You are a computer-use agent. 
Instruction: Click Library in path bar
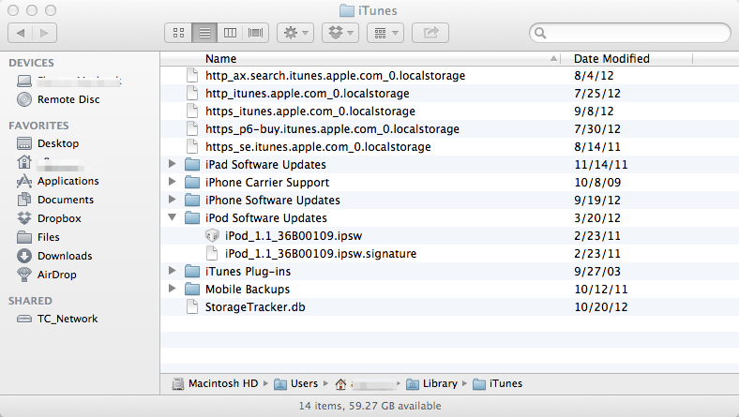pos(431,384)
